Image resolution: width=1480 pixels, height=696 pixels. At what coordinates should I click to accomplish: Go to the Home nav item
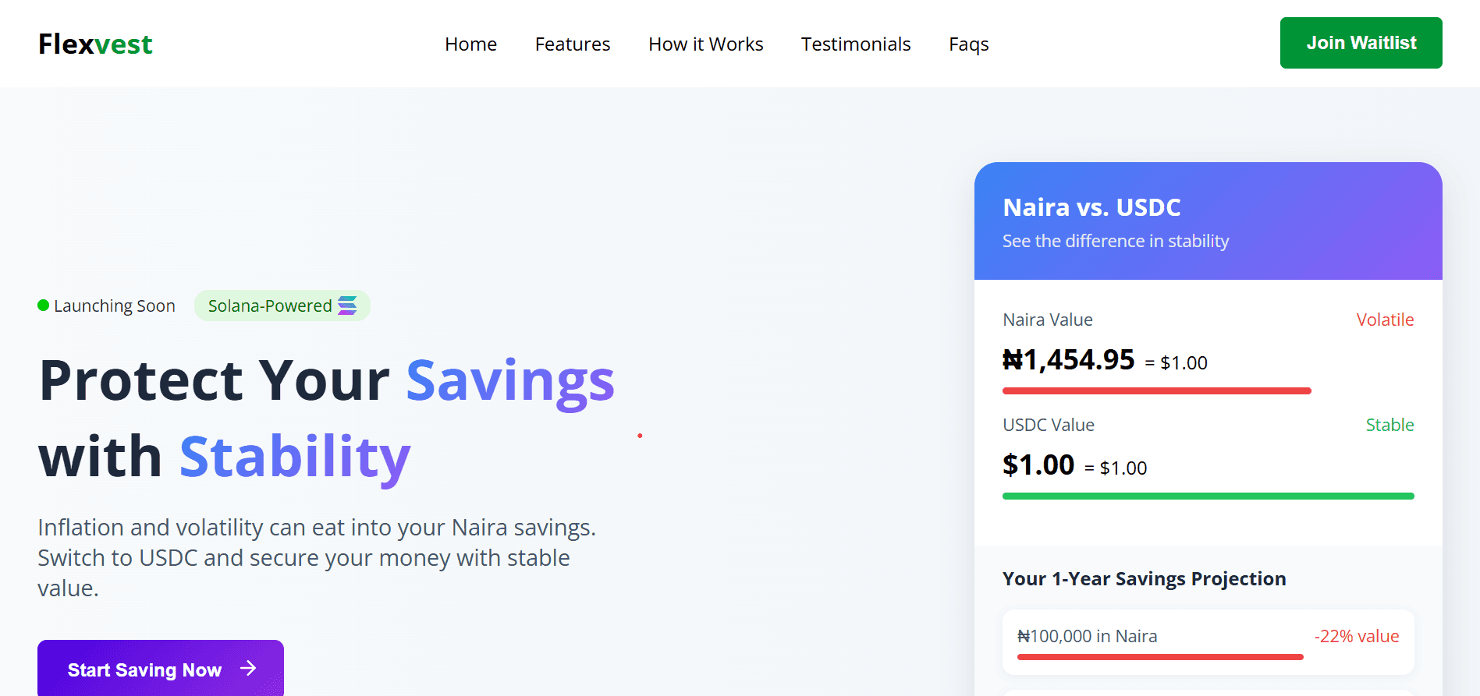pos(470,44)
